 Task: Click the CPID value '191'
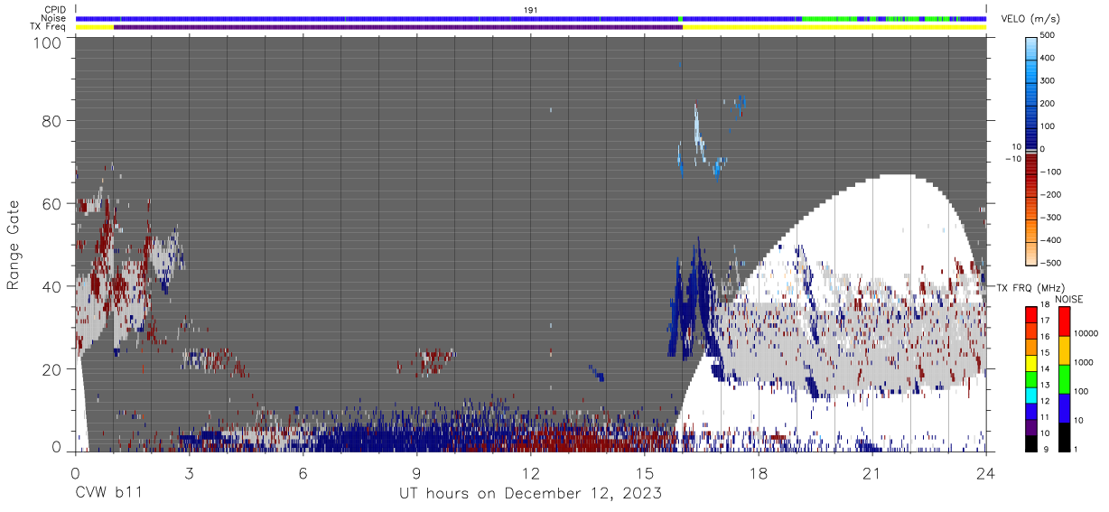coord(531,9)
